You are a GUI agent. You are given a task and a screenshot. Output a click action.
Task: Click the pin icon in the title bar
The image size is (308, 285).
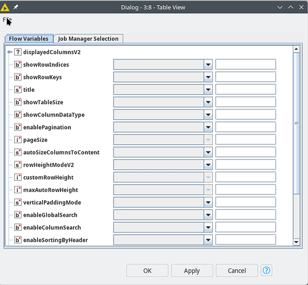(x=15, y=7)
